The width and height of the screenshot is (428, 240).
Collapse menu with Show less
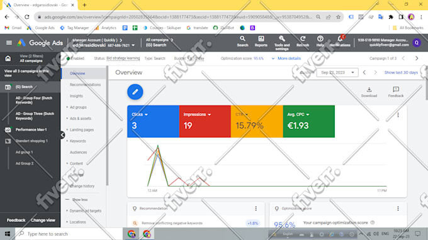pyautogui.click(x=77, y=200)
